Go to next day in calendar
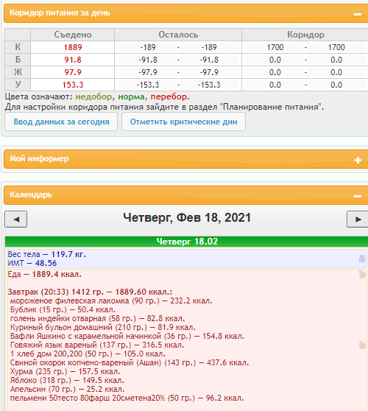368x411 pixels. point(358,219)
